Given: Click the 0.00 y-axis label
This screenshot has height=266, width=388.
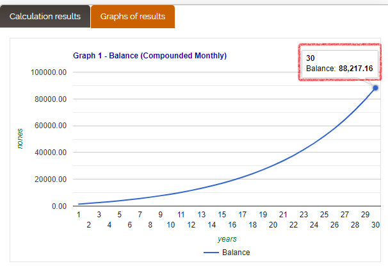Looking at the screenshot, I should (x=59, y=206).
